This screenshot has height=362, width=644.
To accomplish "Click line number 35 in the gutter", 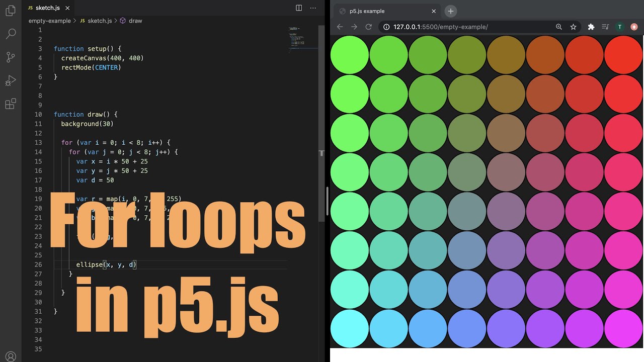I will tap(39, 349).
